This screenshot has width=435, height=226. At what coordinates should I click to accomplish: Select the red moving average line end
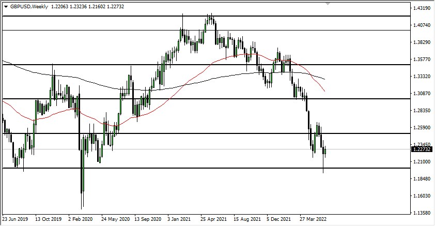pos(324,91)
